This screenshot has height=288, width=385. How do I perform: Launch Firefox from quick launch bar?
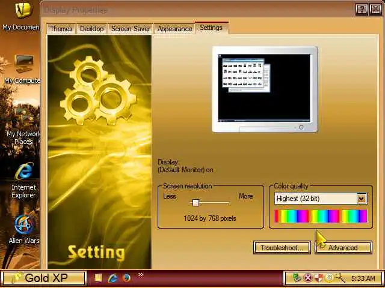click(x=127, y=278)
